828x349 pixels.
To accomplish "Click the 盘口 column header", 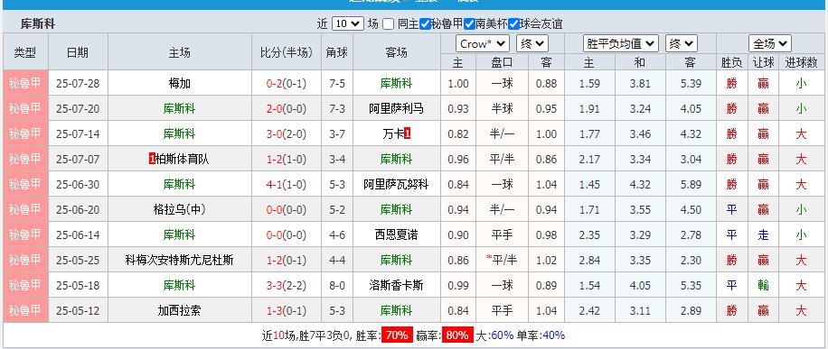I will [502, 63].
